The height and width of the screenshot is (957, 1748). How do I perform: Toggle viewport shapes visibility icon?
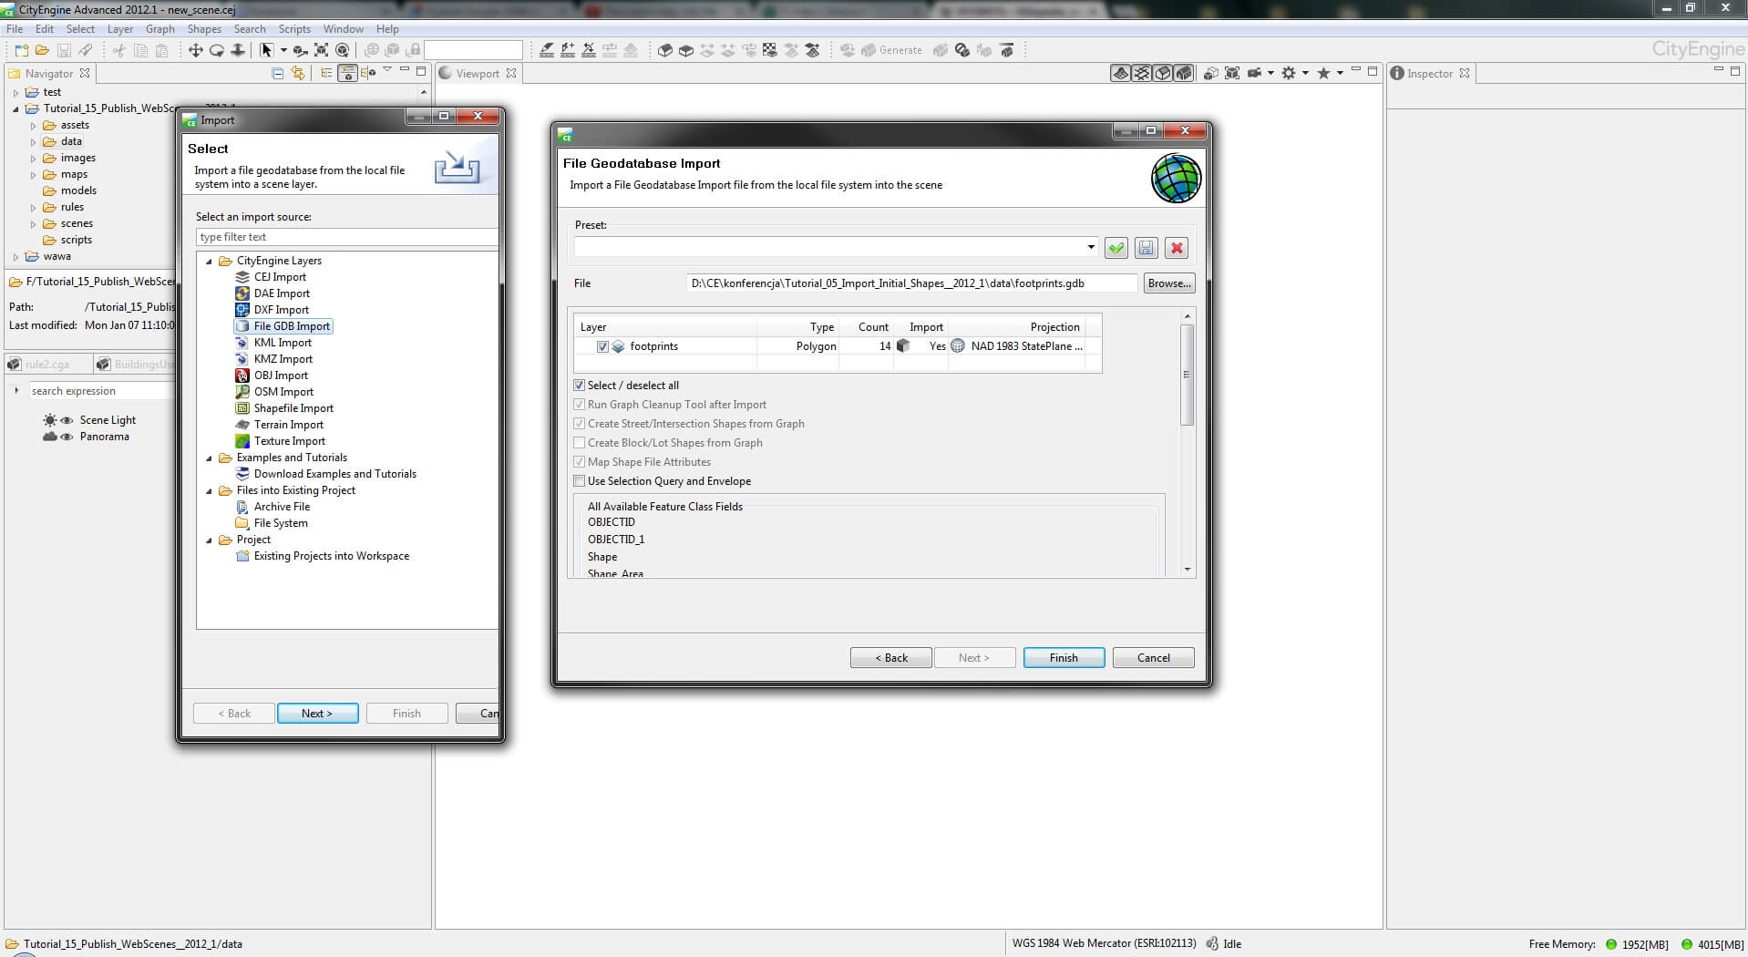(x=1163, y=73)
